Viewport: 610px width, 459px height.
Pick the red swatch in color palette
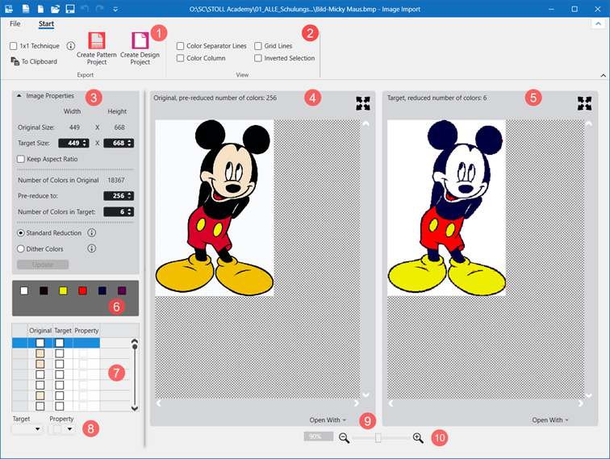(82, 290)
